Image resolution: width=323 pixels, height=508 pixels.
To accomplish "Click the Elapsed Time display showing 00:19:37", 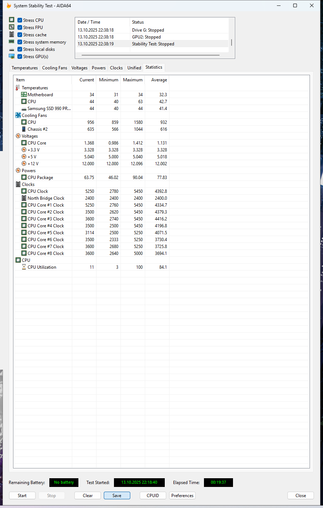I will tap(218, 482).
